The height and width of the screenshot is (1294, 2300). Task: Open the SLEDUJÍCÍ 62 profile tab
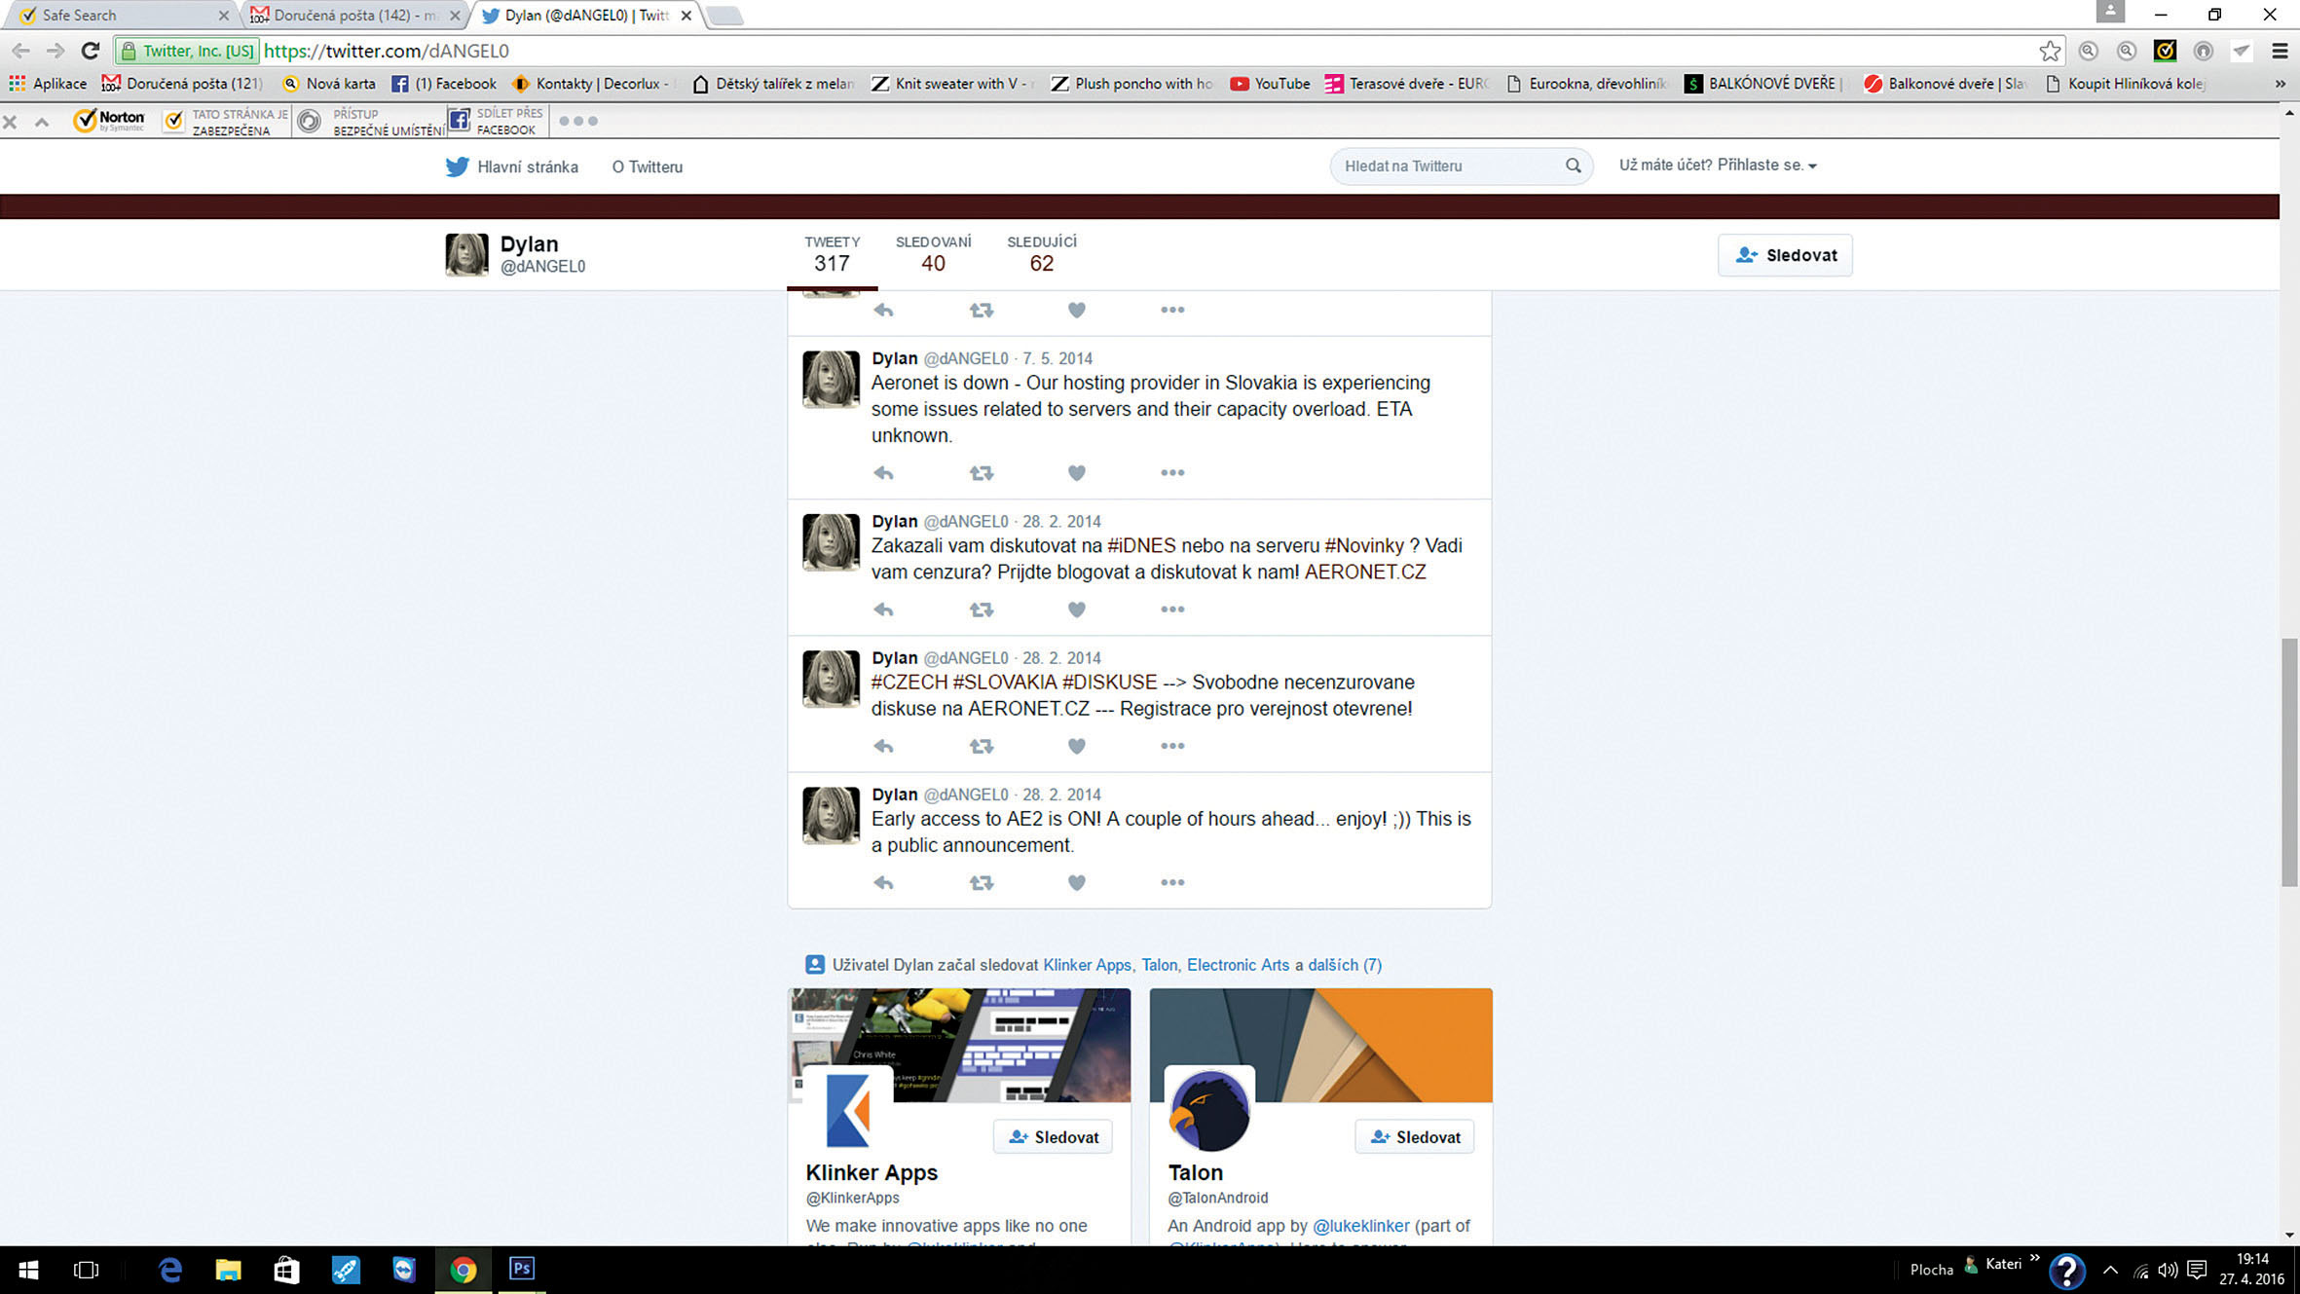(1041, 254)
